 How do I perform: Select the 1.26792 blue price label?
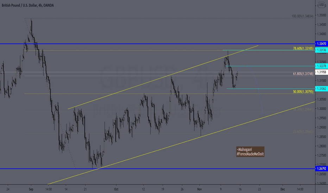321,168
